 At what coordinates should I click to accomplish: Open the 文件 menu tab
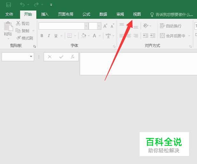pyautogui.click(x=9, y=14)
